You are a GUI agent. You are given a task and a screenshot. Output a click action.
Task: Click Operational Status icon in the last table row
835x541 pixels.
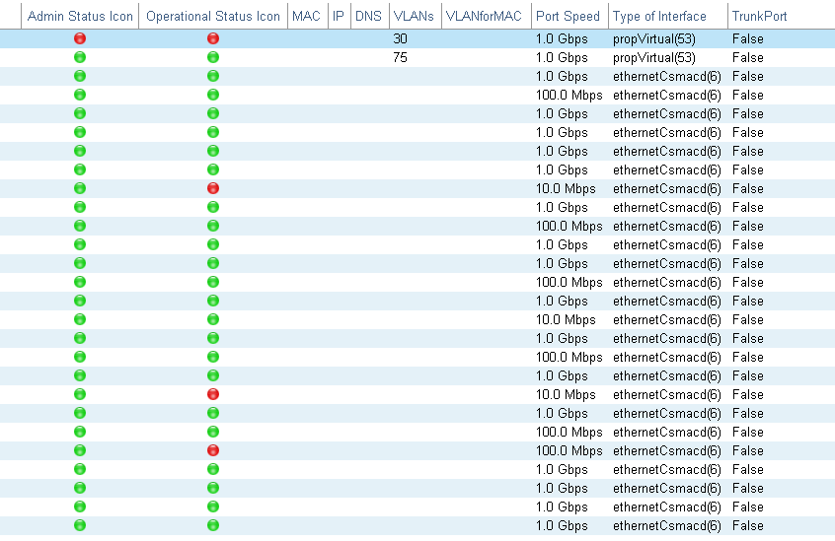pyautogui.click(x=213, y=525)
